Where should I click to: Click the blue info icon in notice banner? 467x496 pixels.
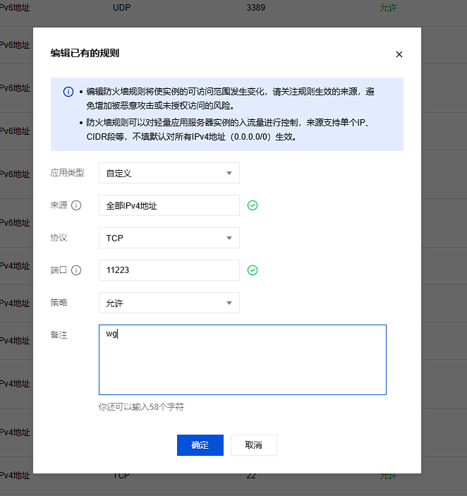(x=68, y=92)
